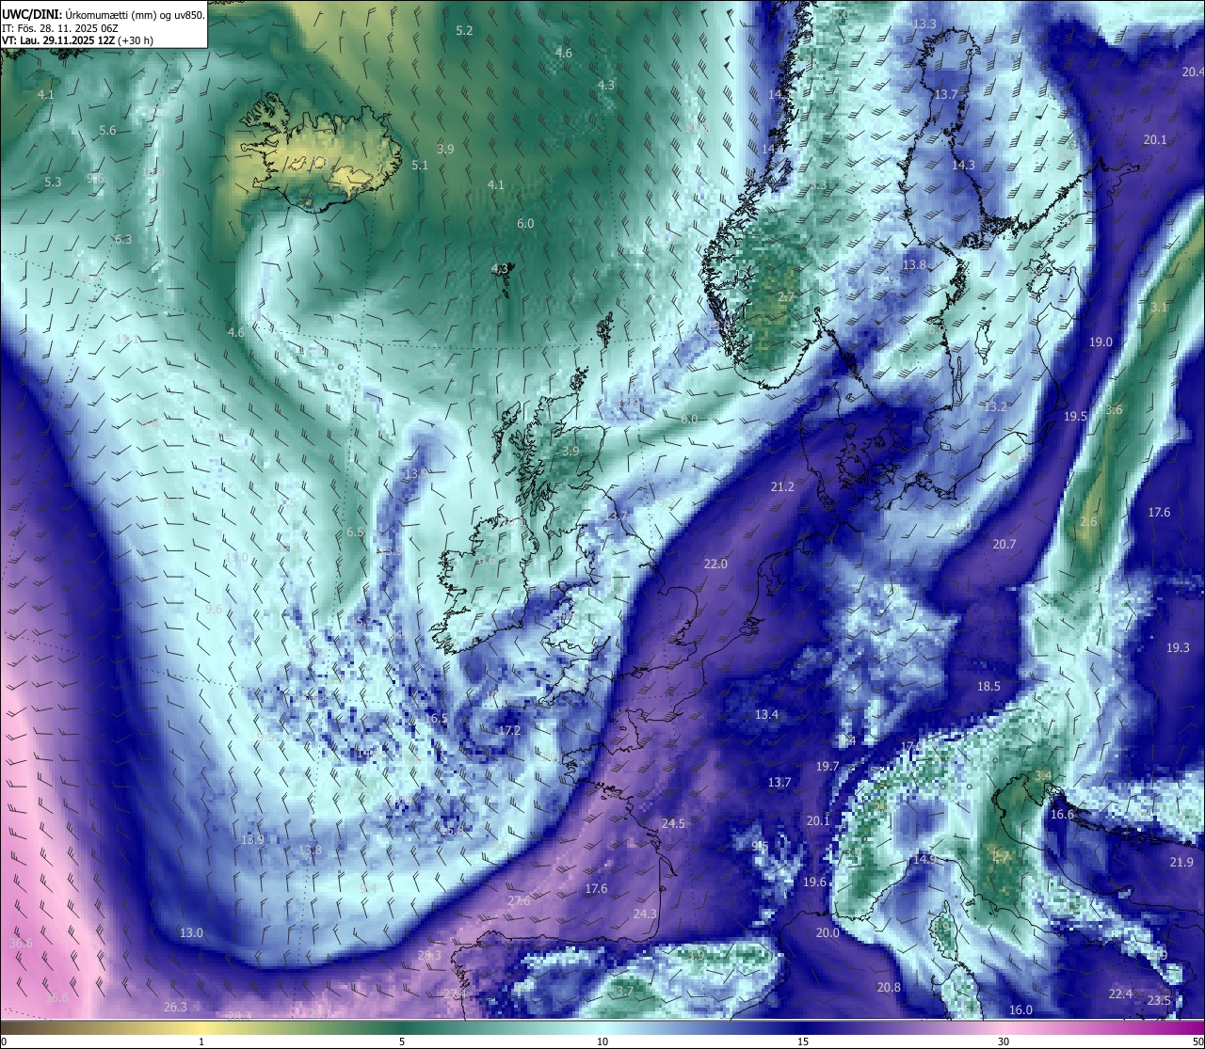Image resolution: width=1205 pixels, height=1049 pixels.
Task: Click the 26.3 value on the map
Action: 175,1008
